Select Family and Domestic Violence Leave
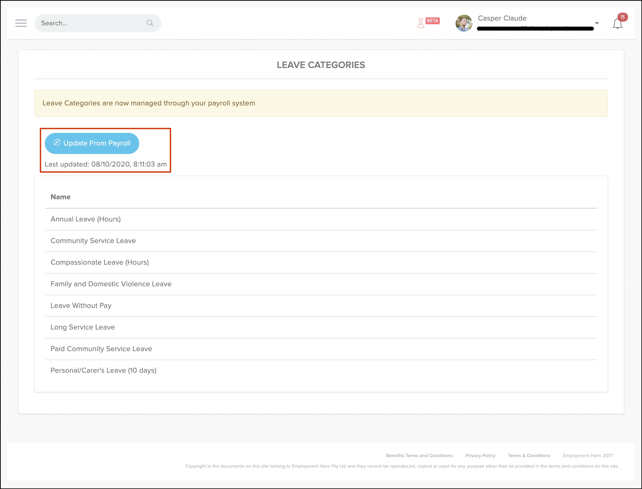Screen dimensions: 642x489 tap(111, 284)
